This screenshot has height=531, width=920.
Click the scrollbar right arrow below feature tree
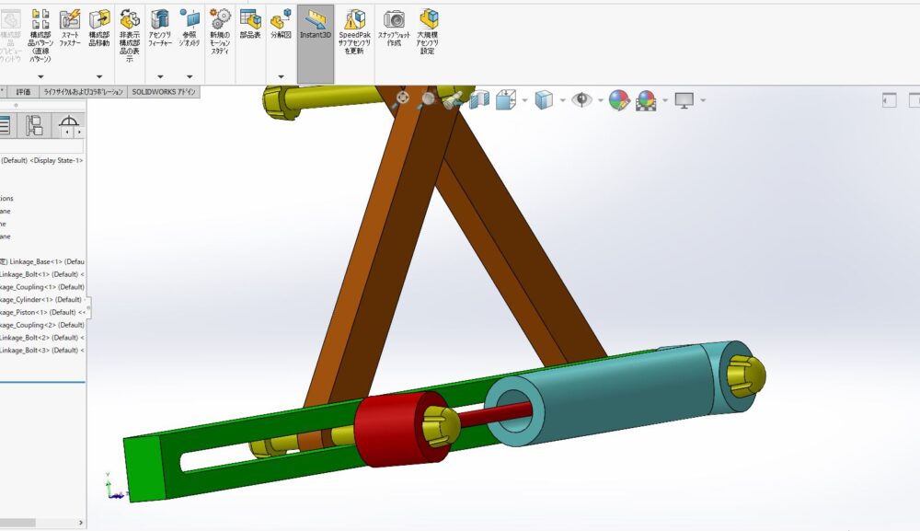80,522
